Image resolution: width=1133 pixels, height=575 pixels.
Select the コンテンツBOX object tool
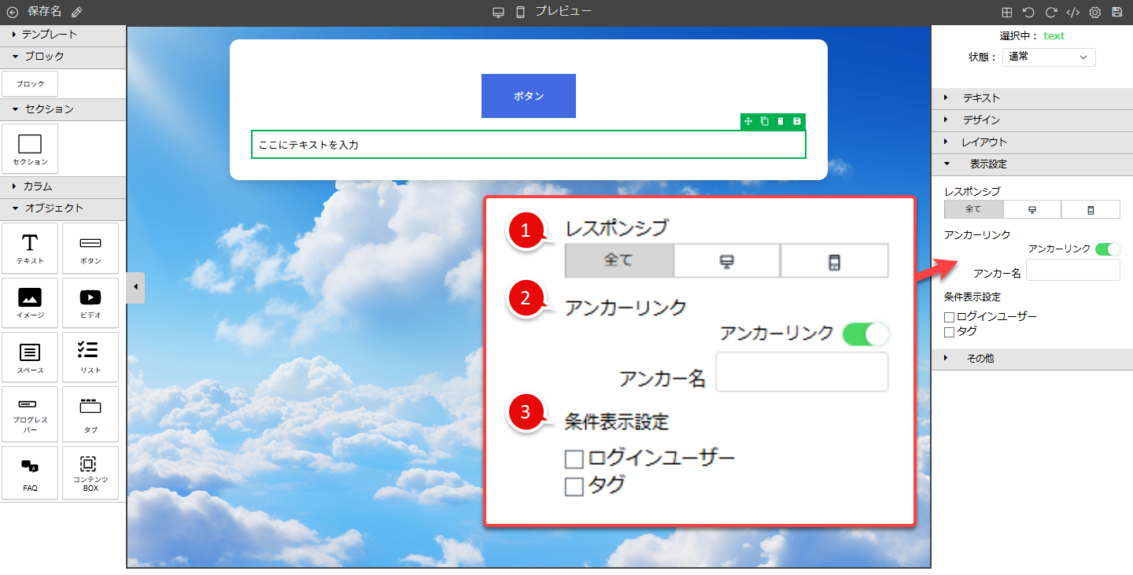90,473
